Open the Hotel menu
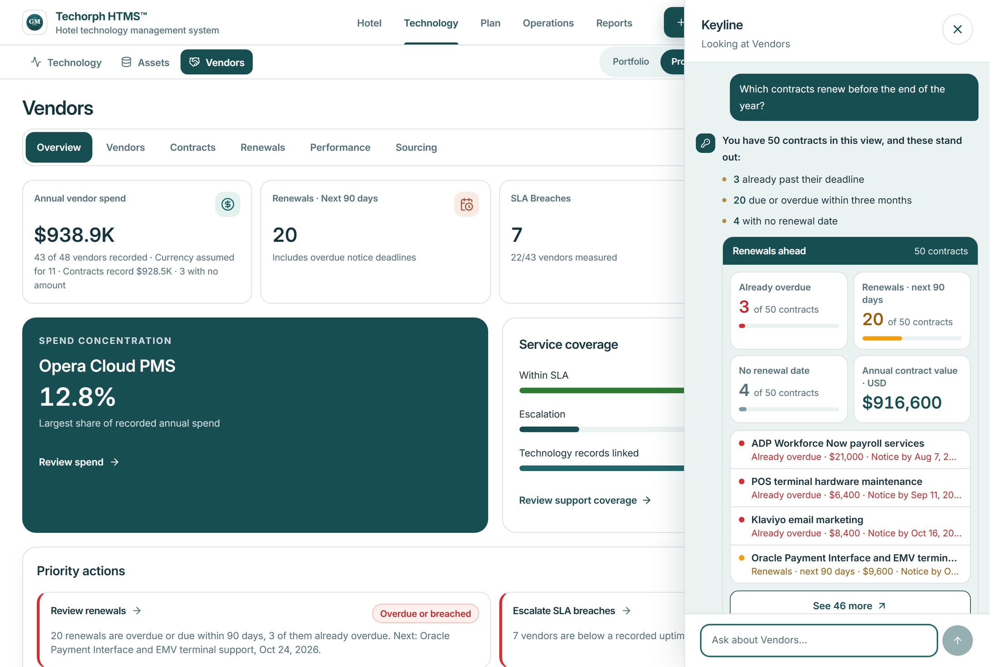The width and height of the screenshot is (1000, 667). [x=369, y=23]
